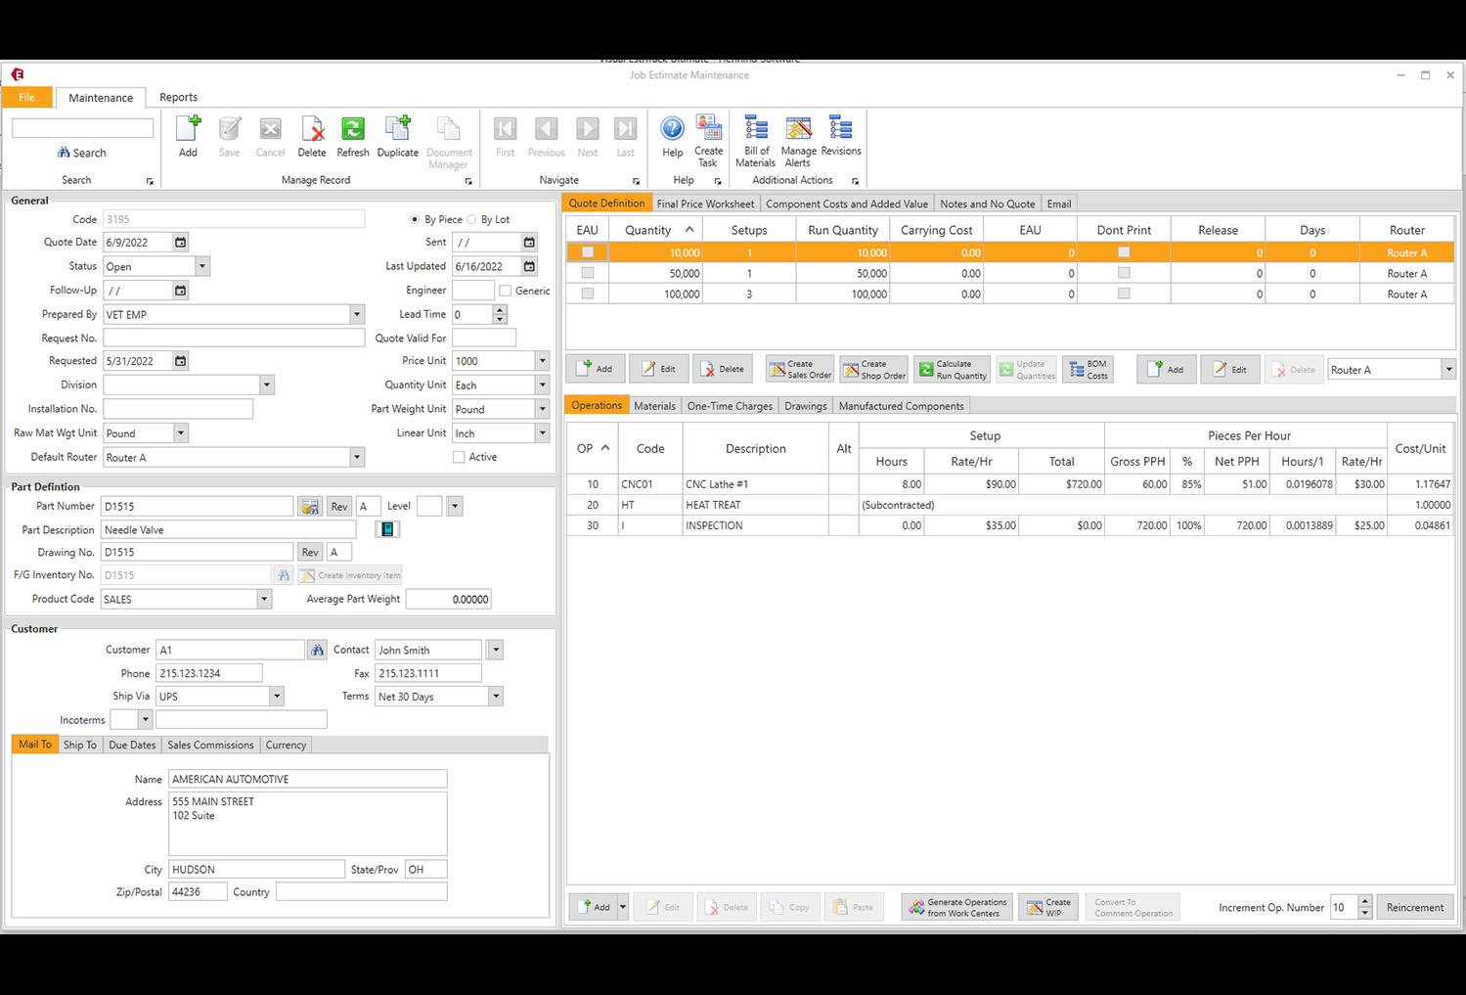Click the Reincrement button
The width and height of the screenshot is (1466, 995).
(x=1414, y=907)
